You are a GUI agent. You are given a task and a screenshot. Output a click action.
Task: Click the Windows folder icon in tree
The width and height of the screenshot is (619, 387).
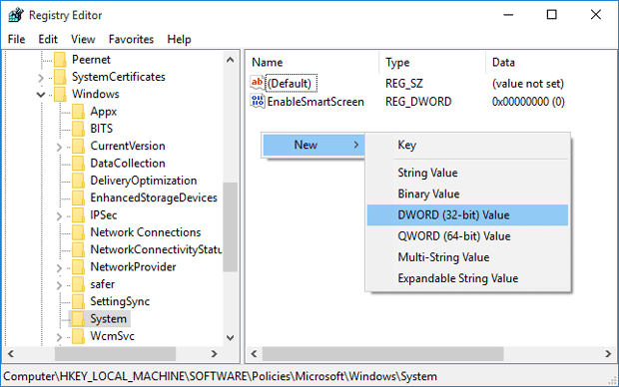60,95
